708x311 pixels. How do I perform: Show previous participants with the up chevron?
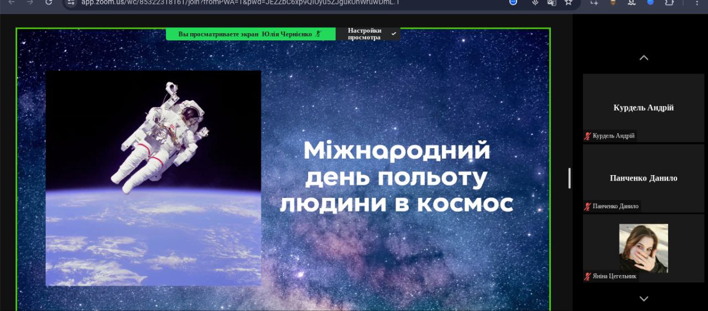tap(644, 58)
